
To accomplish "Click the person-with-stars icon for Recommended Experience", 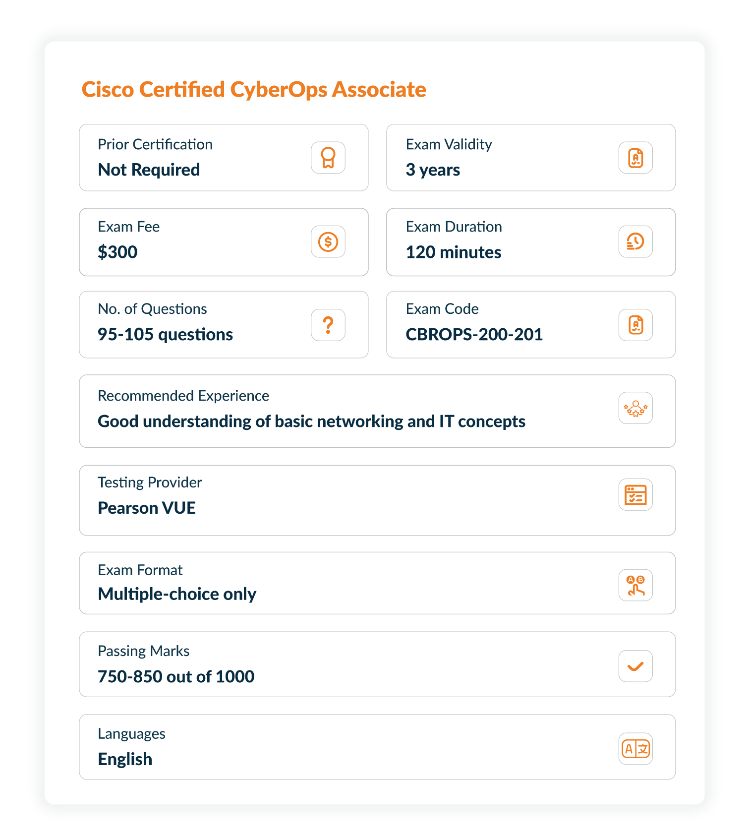I will pyautogui.click(x=635, y=408).
